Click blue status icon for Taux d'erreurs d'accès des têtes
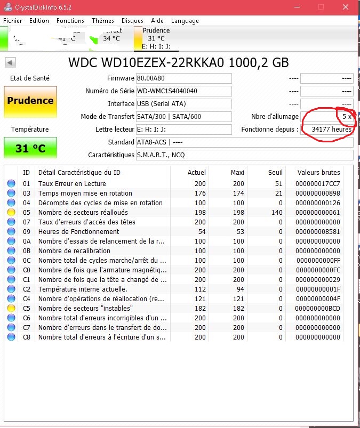Viewport: 360px width, 428px height. click(x=11, y=222)
